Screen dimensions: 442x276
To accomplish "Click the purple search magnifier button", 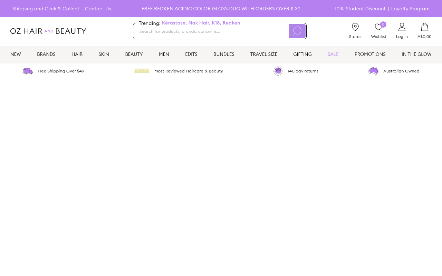I will 297,31.
